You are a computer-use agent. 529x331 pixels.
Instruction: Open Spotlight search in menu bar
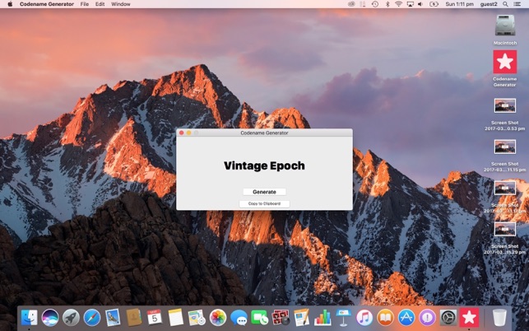pos(505,4)
